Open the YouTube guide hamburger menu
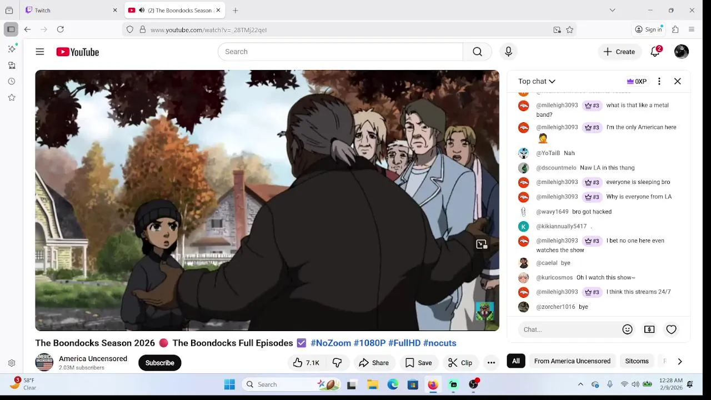The width and height of the screenshot is (711, 400). 40,52
